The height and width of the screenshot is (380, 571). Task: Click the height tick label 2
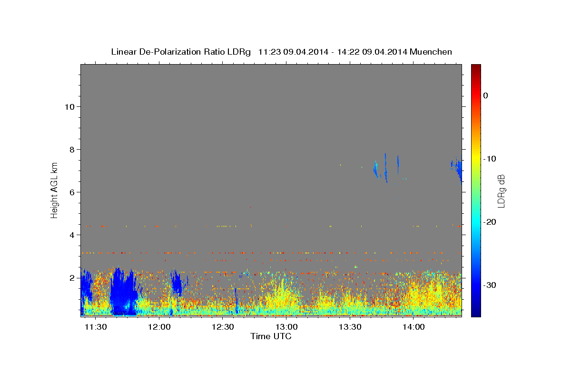pyautogui.click(x=72, y=277)
